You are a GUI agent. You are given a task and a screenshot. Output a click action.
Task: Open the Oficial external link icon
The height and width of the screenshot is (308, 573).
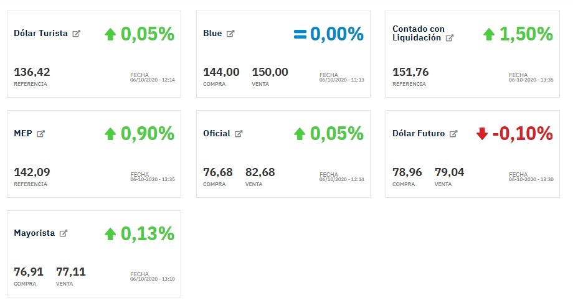239,134
